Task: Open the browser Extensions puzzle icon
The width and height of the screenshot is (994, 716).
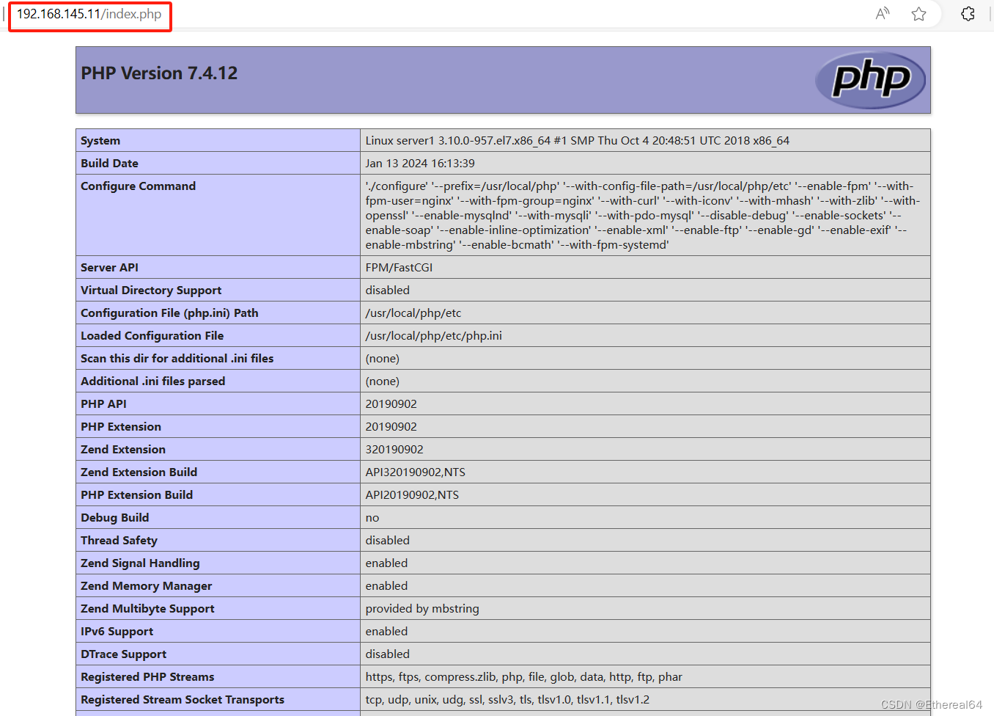Action: coord(968,14)
